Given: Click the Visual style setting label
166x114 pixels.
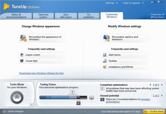Looking at the screenshot, I should tap(31, 61).
